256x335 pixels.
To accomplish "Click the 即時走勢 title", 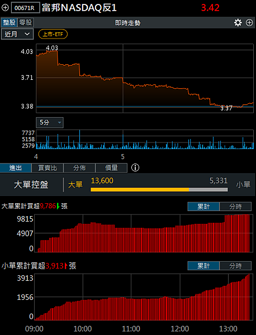I will click(127, 23).
